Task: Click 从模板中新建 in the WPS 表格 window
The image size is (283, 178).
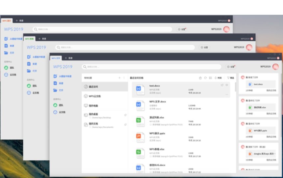Action: (x=36, y=57)
